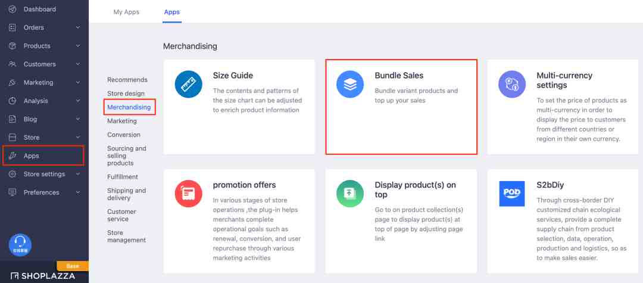Click the Products box icon

(x=13, y=46)
